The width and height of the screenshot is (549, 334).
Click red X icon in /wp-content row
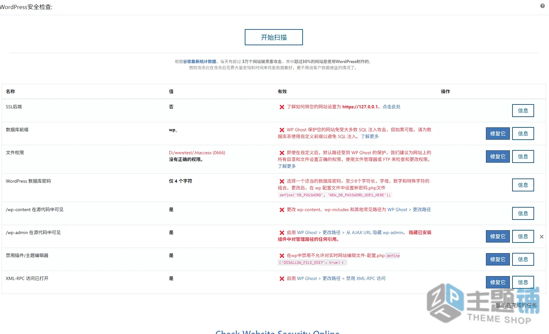click(282, 210)
